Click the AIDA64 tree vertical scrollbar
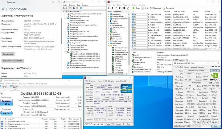This screenshot has width=222, height=129. (x=129, y=41)
